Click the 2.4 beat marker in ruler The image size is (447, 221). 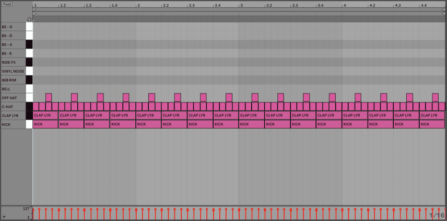click(218, 5)
